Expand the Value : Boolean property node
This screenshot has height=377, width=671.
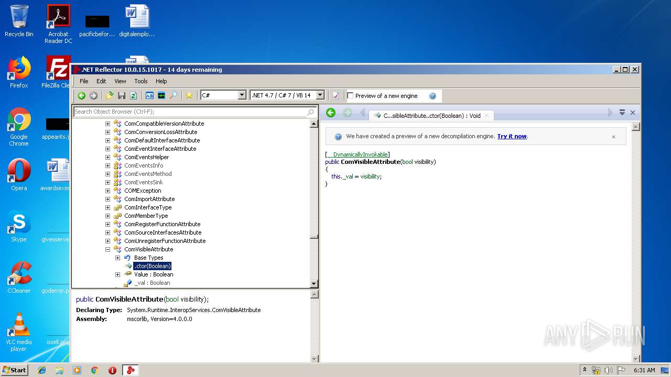point(117,274)
